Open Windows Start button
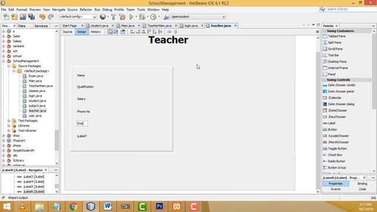 click(6, 207)
